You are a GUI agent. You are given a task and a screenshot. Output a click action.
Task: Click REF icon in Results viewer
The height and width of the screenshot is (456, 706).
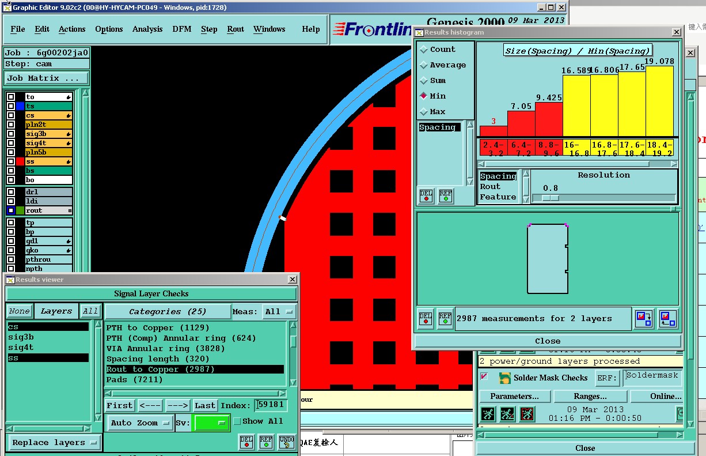(266, 442)
